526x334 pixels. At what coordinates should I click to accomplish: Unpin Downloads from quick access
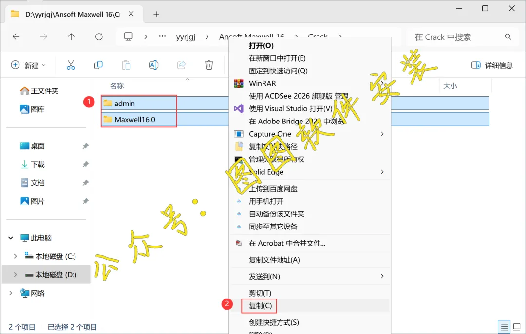click(86, 164)
